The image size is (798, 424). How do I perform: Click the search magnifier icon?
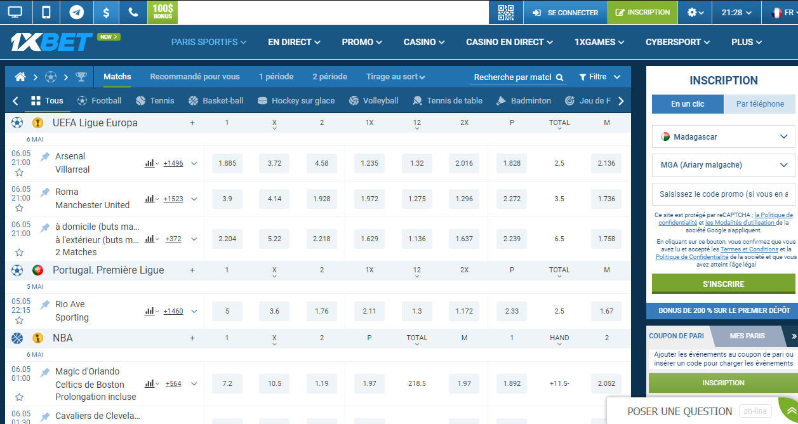click(560, 77)
